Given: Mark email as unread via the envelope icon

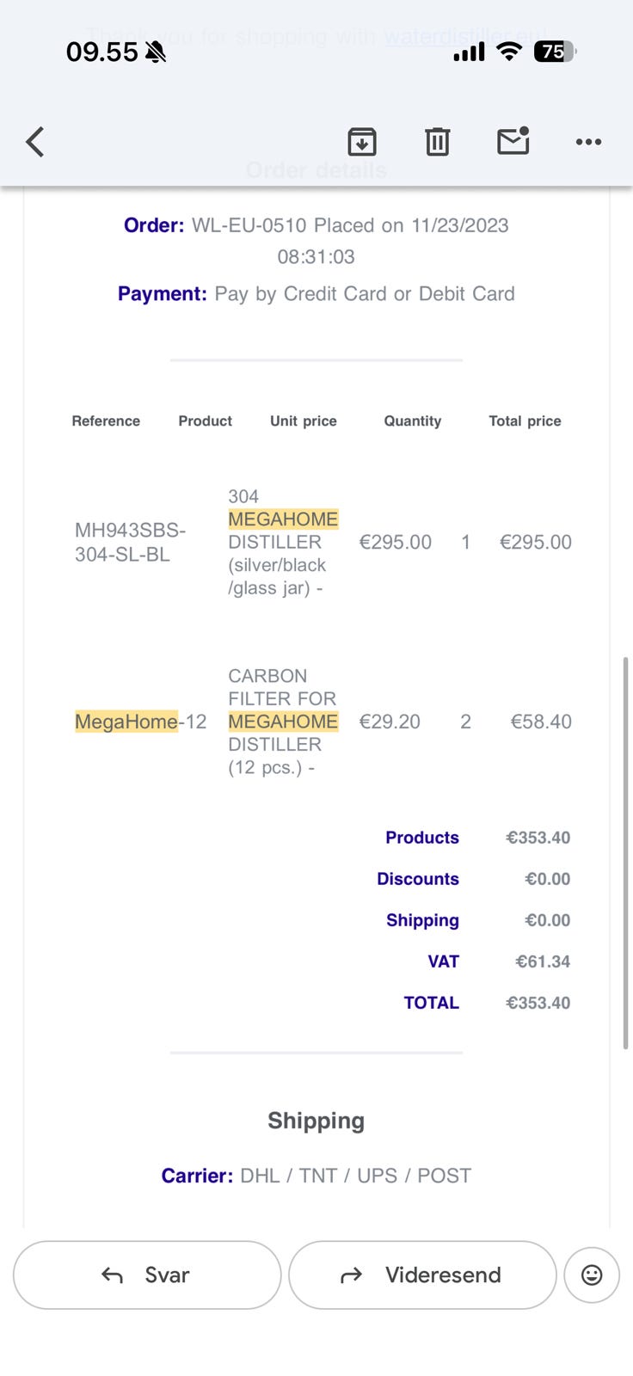Looking at the screenshot, I should (x=513, y=141).
